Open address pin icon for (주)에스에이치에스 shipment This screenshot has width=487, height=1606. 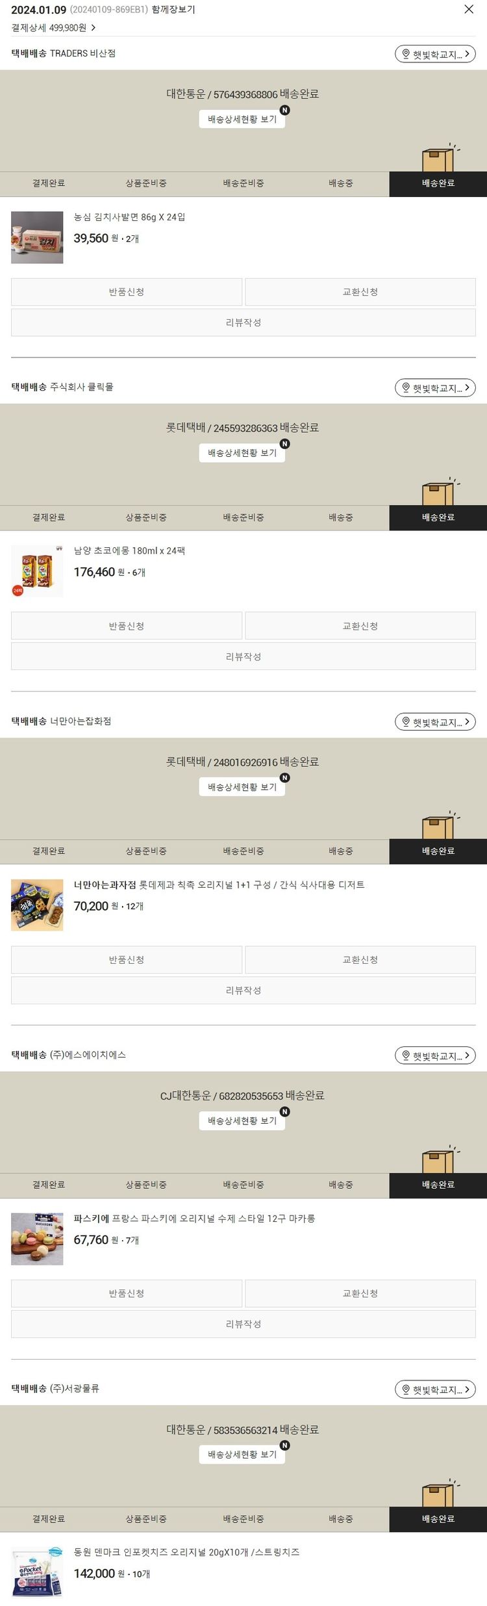pyautogui.click(x=406, y=1056)
